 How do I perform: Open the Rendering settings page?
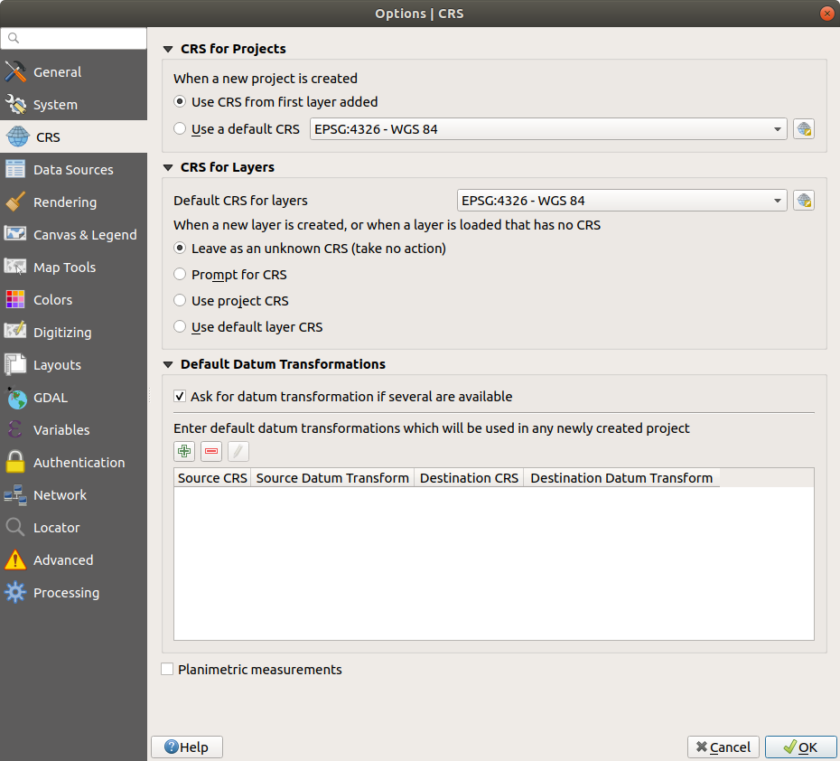[x=65, y=202]
